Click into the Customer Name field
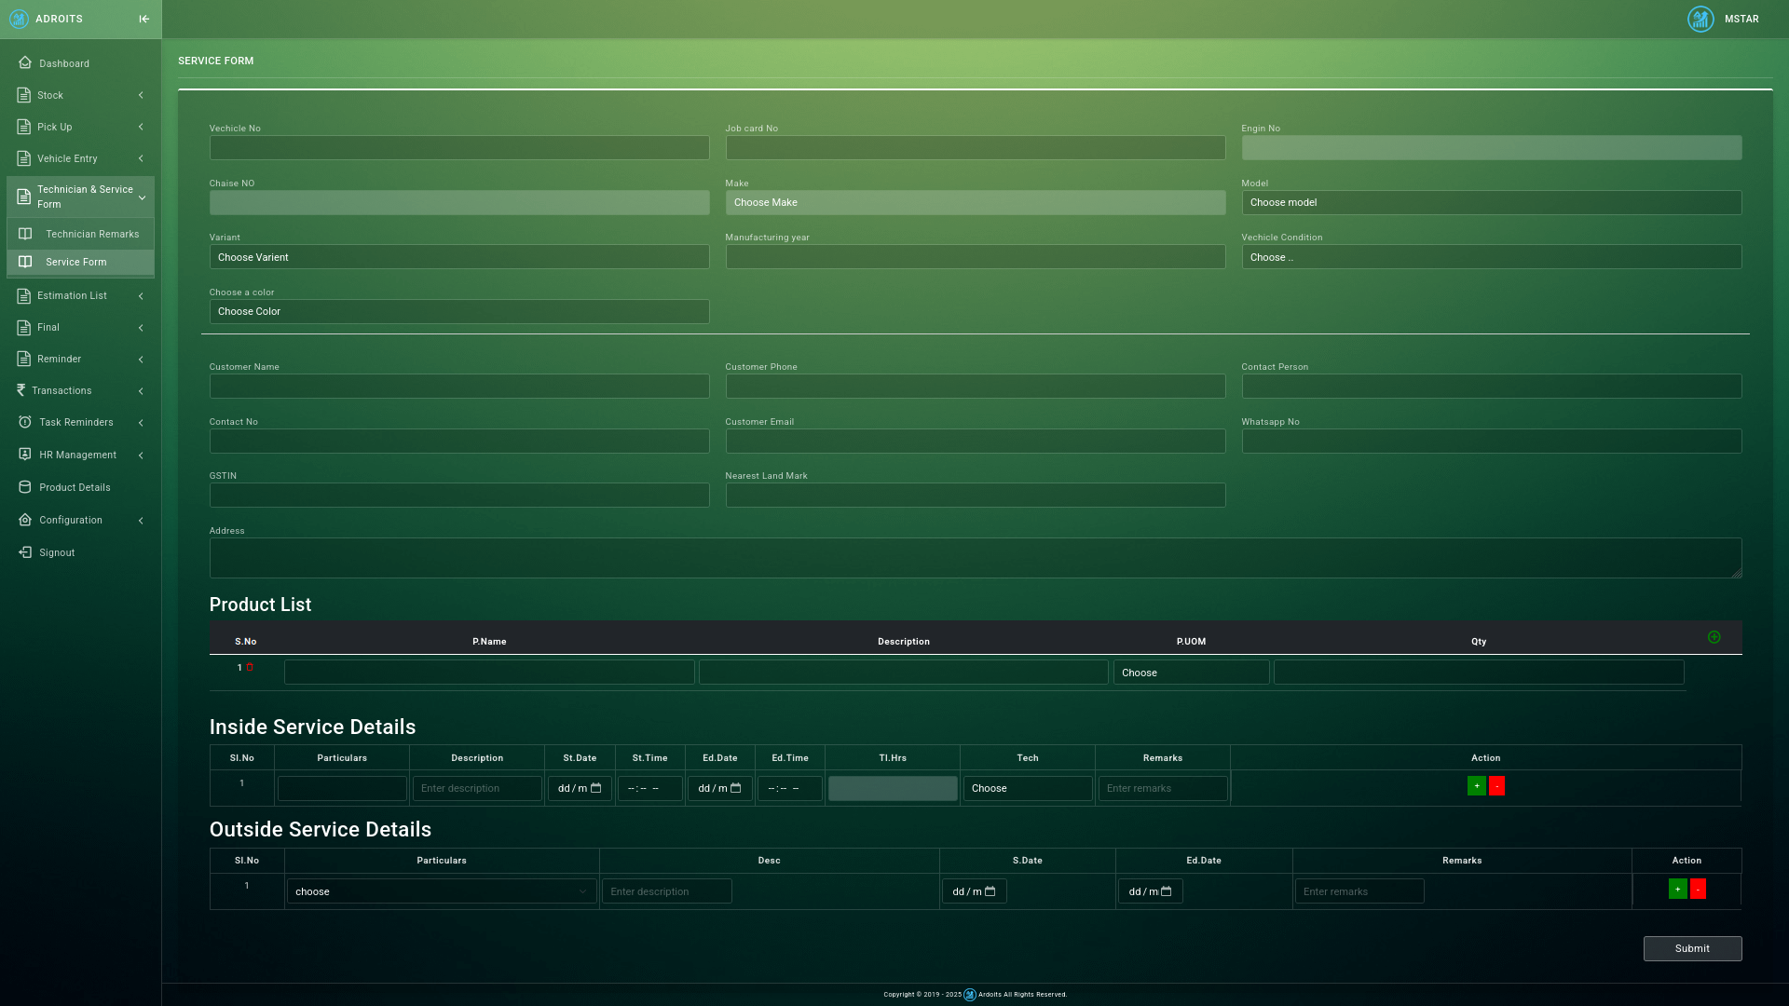The height and width of the screenshot is (1006, 1789). pyautogui.click(x=458, y=387)
